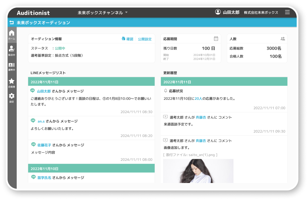308x200 pixels.
Task: Open sender an.s in LINE message list
Action: click(x=41, y=121)
